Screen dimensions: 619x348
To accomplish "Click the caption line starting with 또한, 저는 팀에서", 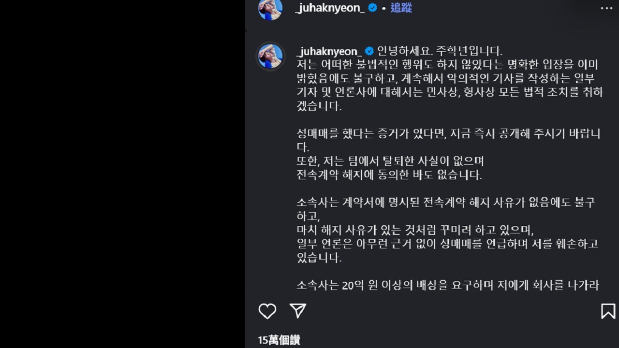I will point(390,161).
